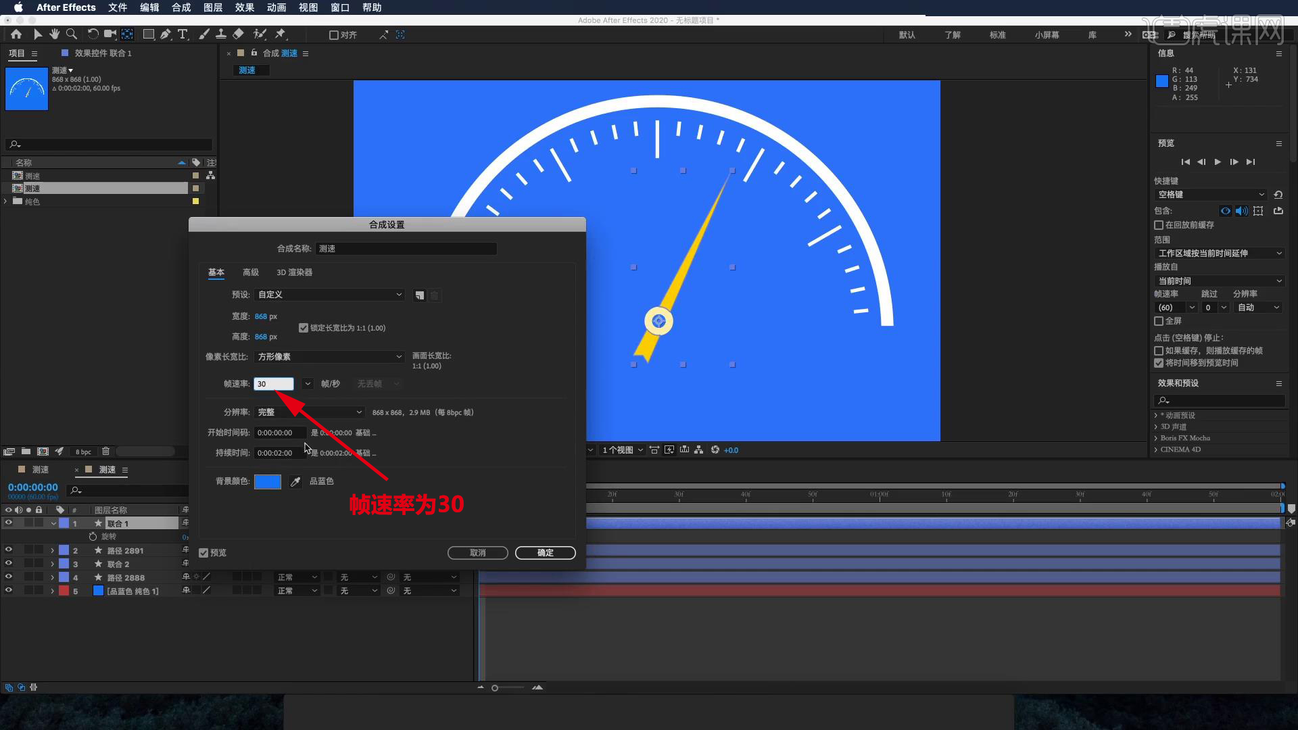
Task: Toggle audio preview speaker icon
Action: tap(1242, 211)
